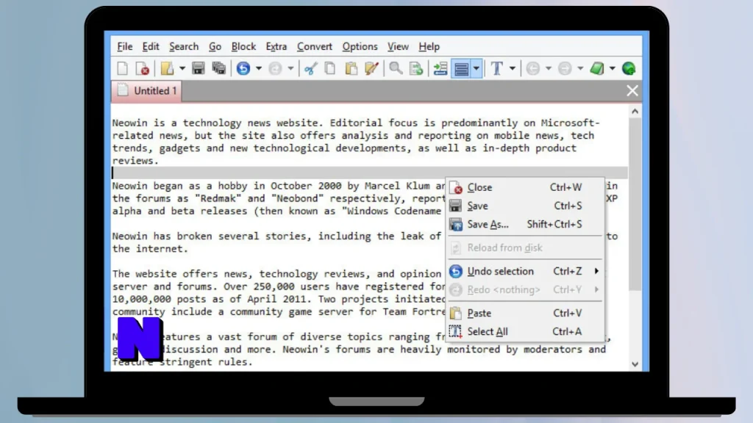Open the View menu
Image resolution: width=753 pixels, height=423 pixels.
[x=398, y=46]
